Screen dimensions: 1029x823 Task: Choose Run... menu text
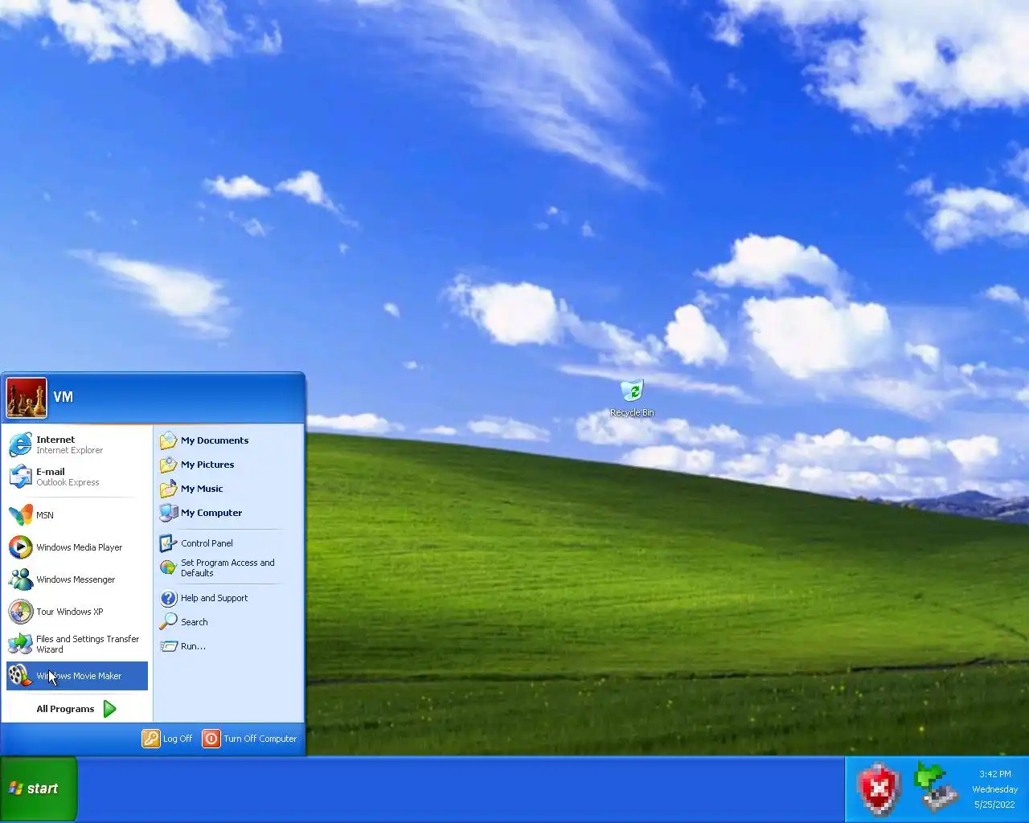(193, 646)
